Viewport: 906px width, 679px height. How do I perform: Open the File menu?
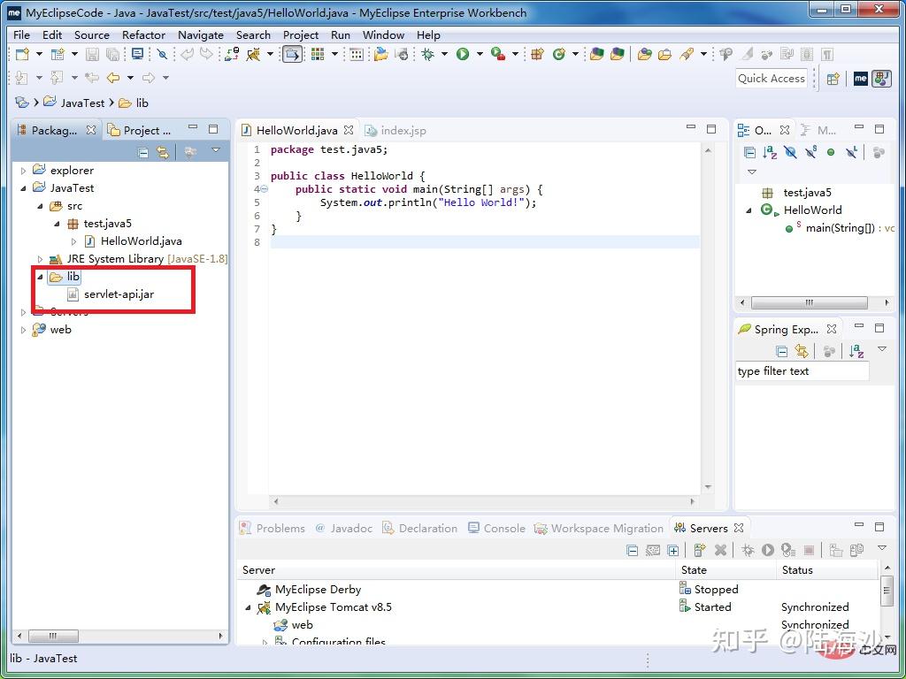[x=21, y=35]
